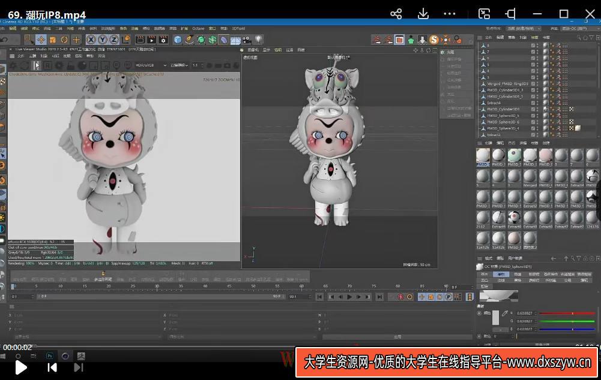Click the Floor environment grid icon
The height and width of the screenshot is (380, 601).
(x=235, y=40)
